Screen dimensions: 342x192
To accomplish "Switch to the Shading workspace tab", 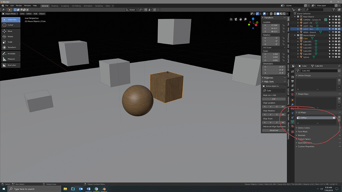I will pos(54,6).
